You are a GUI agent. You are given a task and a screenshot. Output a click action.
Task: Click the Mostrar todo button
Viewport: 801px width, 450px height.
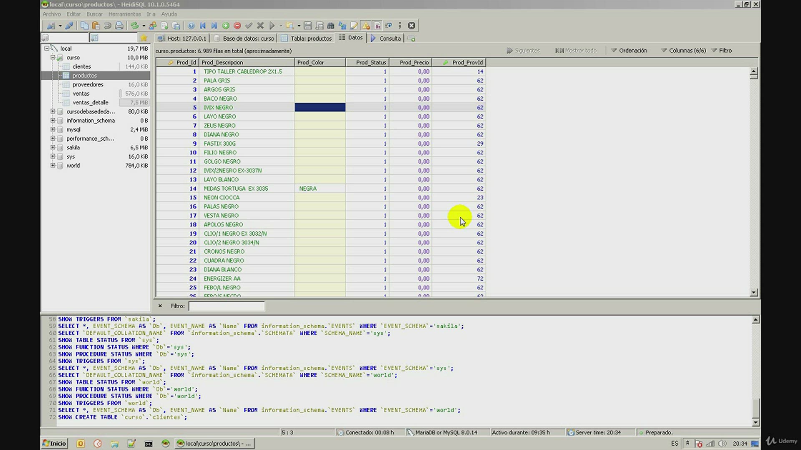pyautogui.click(x=576, y=50)
